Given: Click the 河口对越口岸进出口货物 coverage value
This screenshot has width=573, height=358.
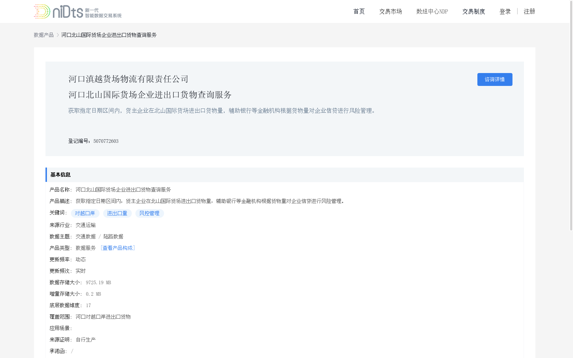Looking at the screenshot, I should click(103, 316).
